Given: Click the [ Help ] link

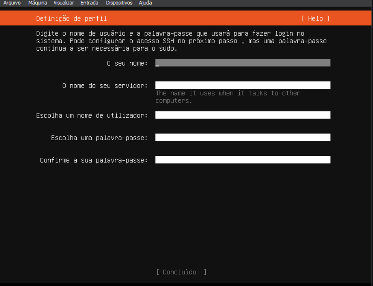Looking at the screenshot, I should point(316,18).
